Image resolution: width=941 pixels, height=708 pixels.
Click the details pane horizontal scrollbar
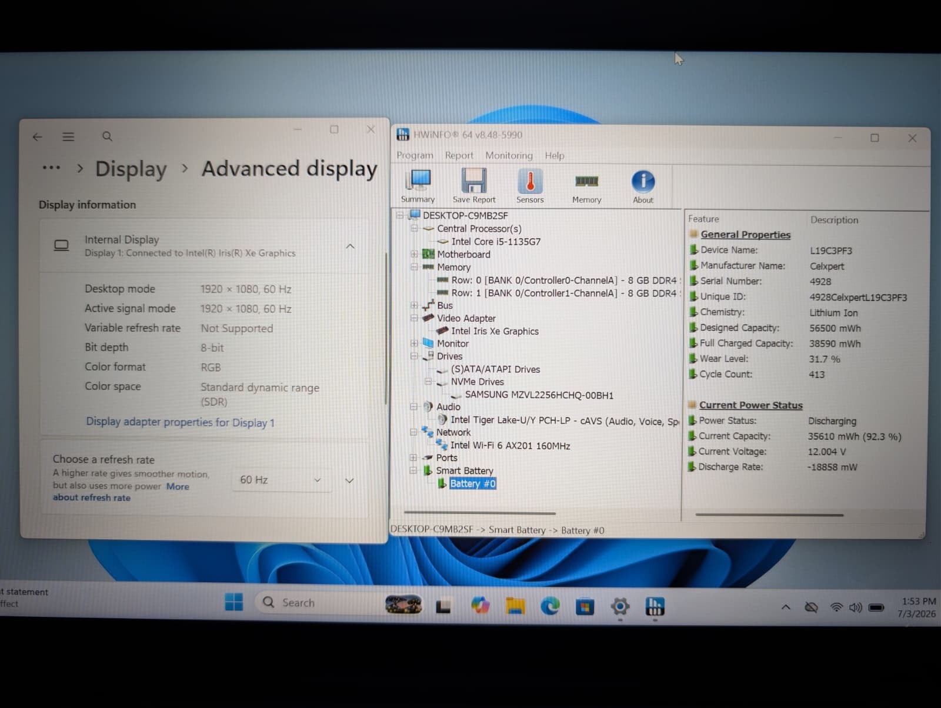(x=769, y=515)
